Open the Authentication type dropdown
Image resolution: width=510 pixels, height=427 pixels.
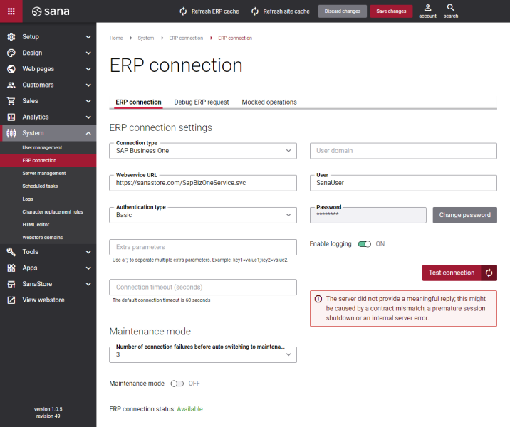tap(203, 215)
